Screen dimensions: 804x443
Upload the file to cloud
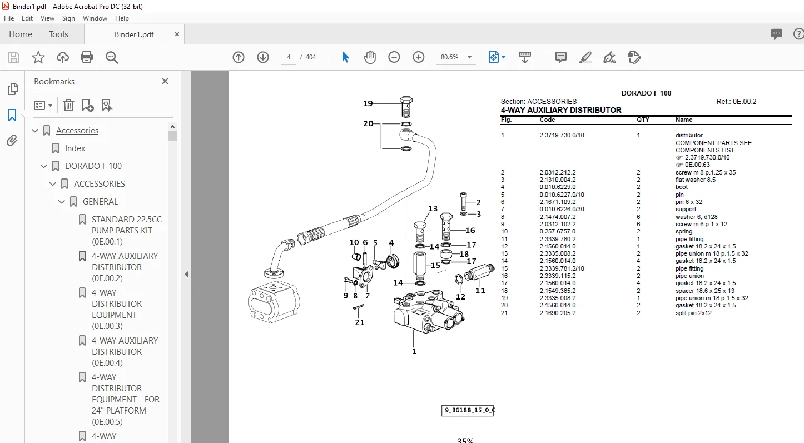pos(63,57)
